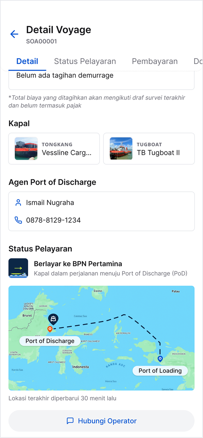The width and height of the screenshot is (203, 438).
Task: Click the tongkang barge thumbnail photo
Action: coord(26,149)
